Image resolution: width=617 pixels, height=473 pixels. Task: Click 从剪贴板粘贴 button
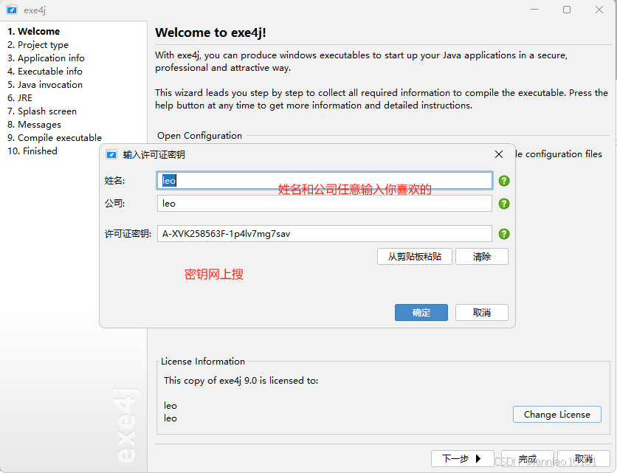414,257
